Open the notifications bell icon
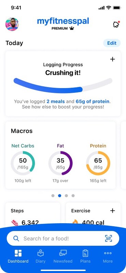 116,24
